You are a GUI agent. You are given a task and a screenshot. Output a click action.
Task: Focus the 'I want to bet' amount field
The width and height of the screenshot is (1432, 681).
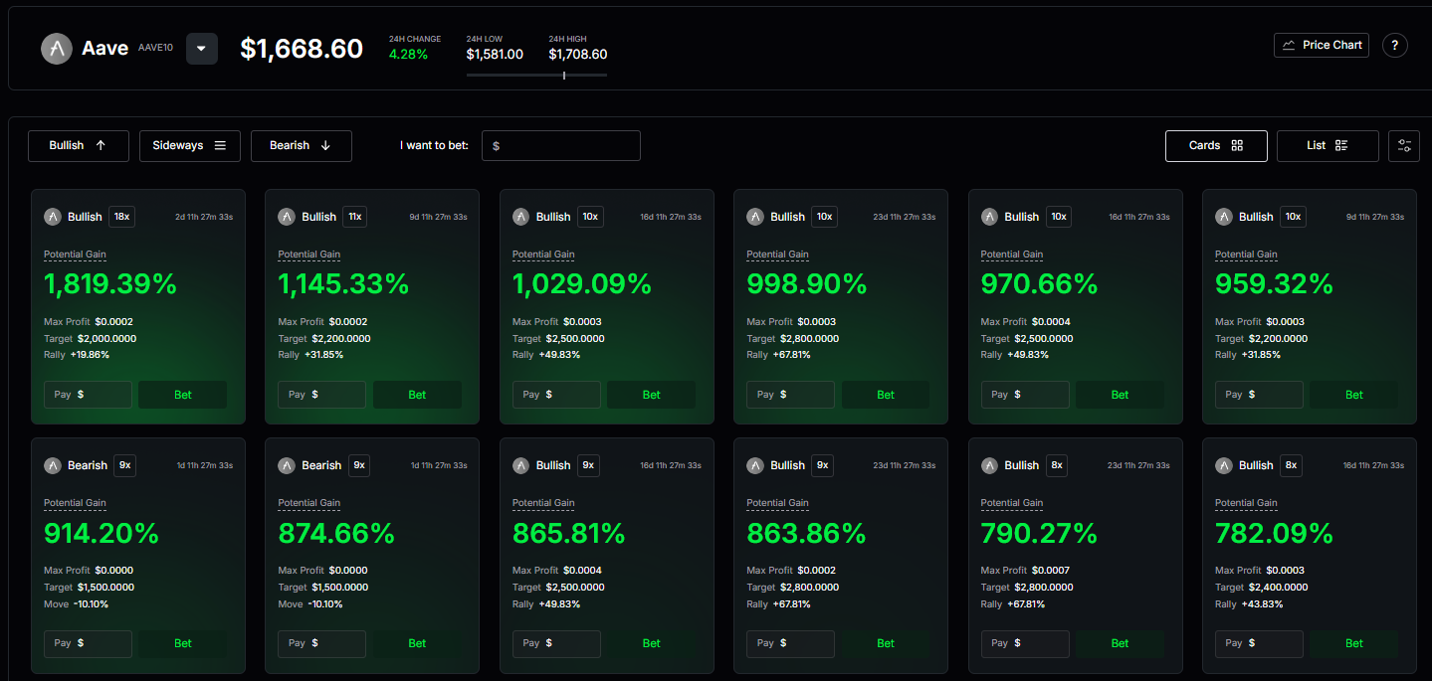click(x=561, y=145)
